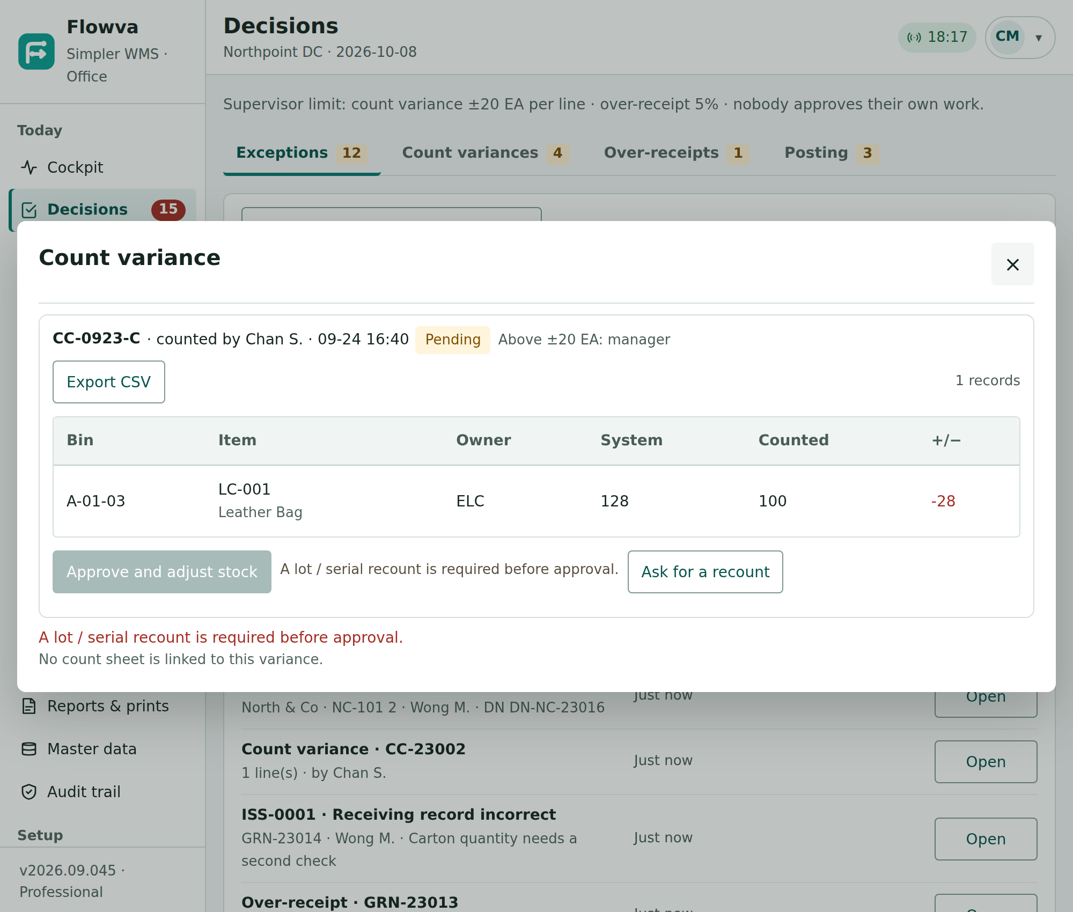The height and width of the screenshot is (912, 1073).
Task: Click the CM user avatar
Action: (x=1007, y=36)
